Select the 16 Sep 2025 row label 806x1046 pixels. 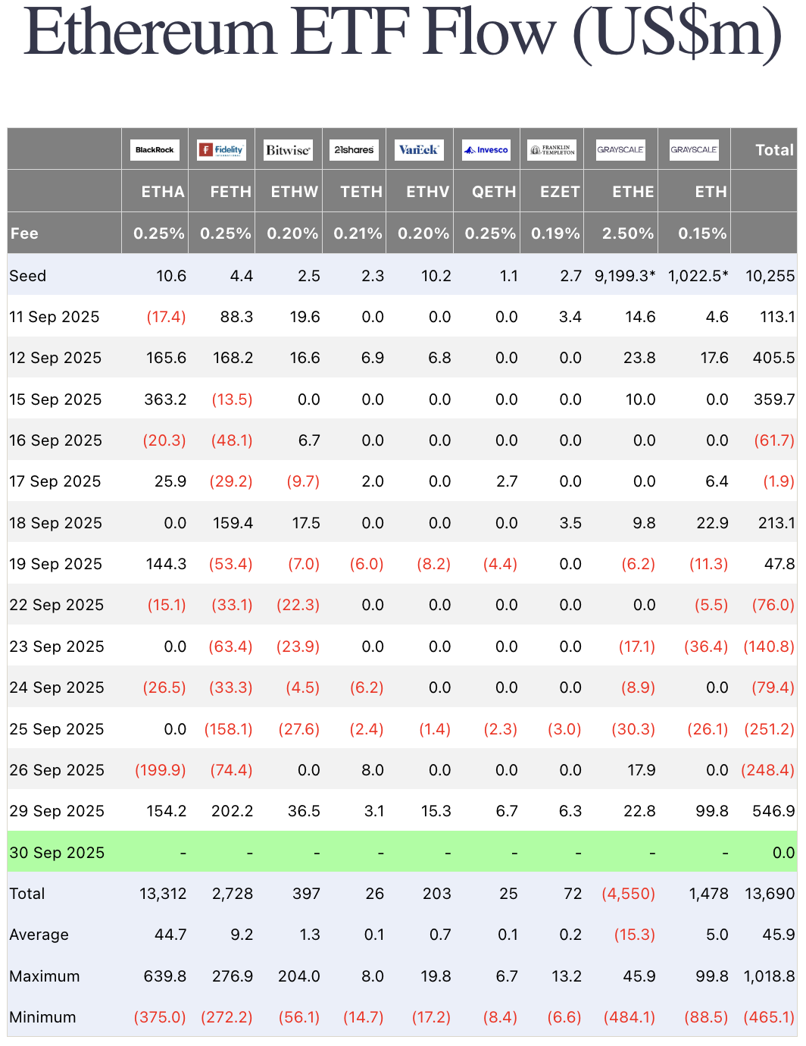(x=55, y=440)
